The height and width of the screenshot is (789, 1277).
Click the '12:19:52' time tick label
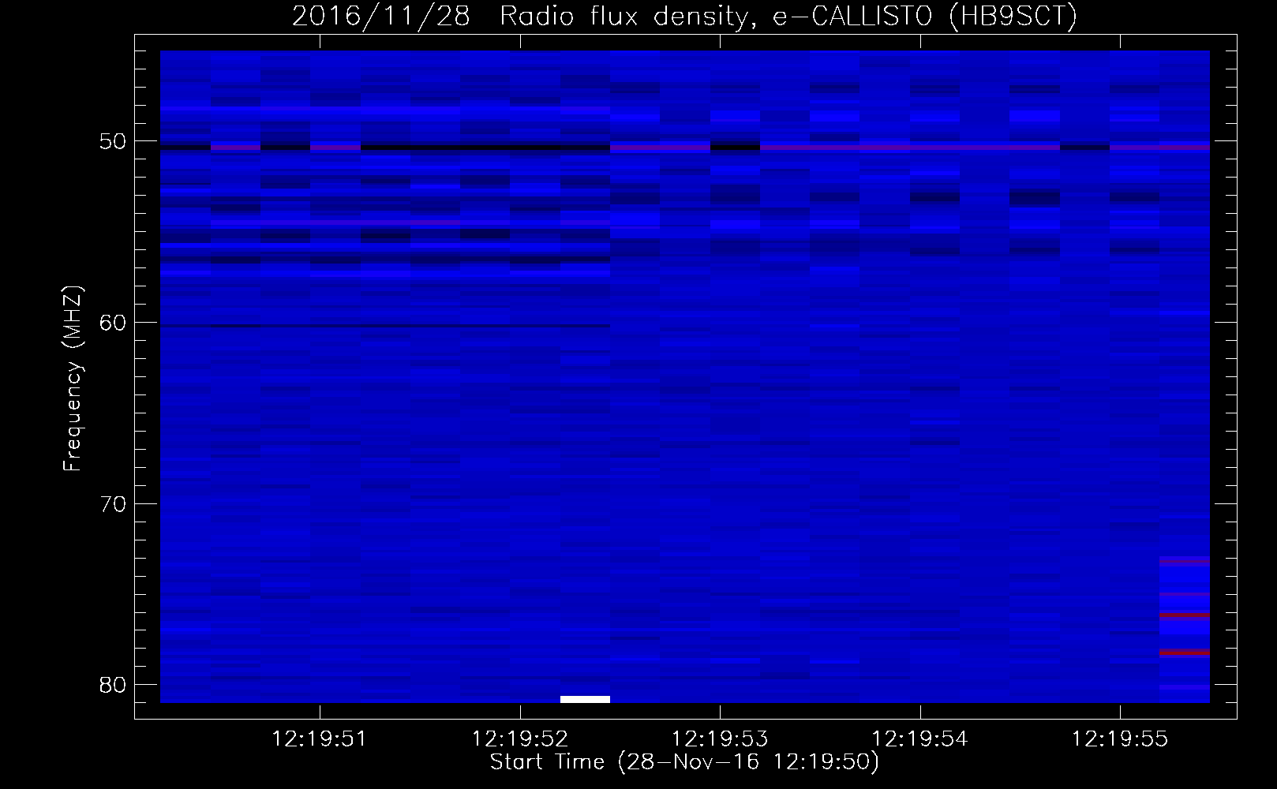(520, 739)
